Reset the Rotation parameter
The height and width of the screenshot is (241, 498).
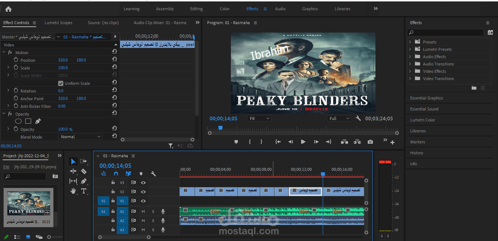point(115,90)
